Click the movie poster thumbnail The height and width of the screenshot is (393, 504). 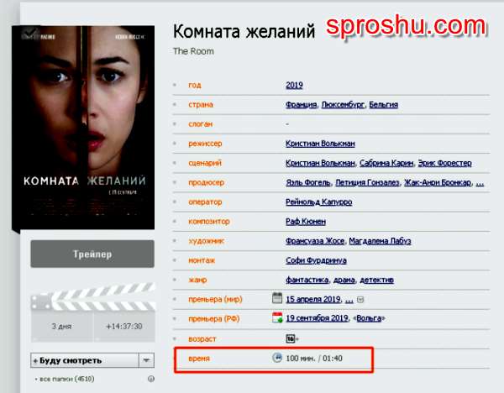83,128
